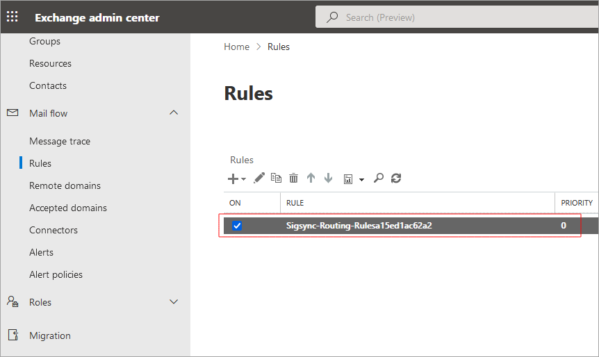599x357 pixels.
Task: Sort by the PRIORITY column header
Action: tap(577, 203)
